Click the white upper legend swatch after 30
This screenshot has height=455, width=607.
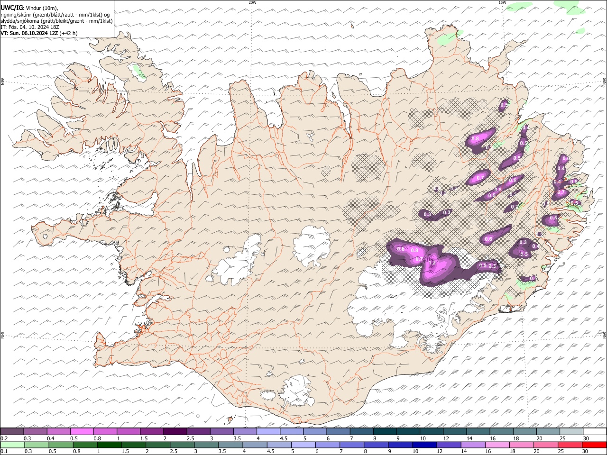click(594, 431)
